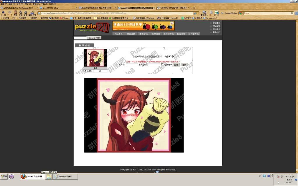This screenshot has width=298, height=186.
Task: Click the Google search bar field
Action: (x=267, y=13)
